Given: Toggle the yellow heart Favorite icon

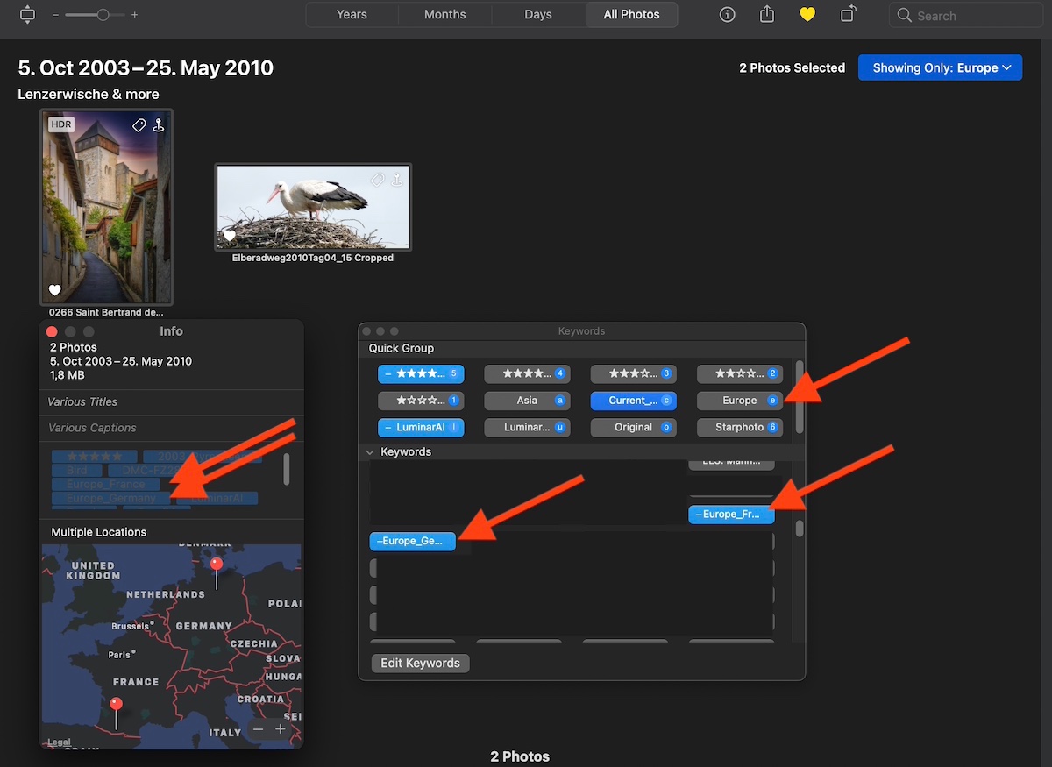Looking at the screenshot, I should tap(808, 15).
